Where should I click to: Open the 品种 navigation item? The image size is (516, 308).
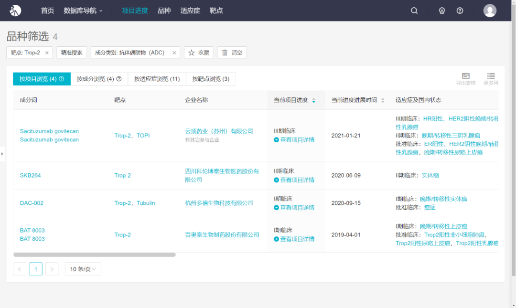point(164,11)
